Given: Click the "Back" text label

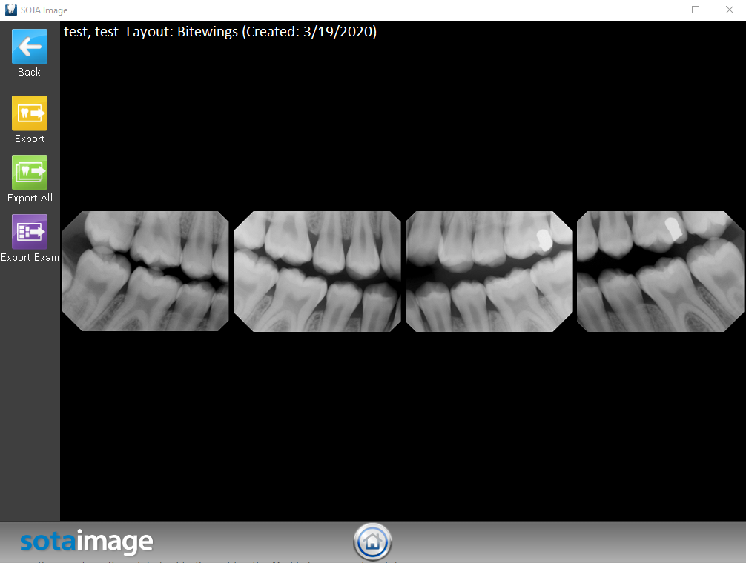Looking at the screenshot, I should coord(30,72).
